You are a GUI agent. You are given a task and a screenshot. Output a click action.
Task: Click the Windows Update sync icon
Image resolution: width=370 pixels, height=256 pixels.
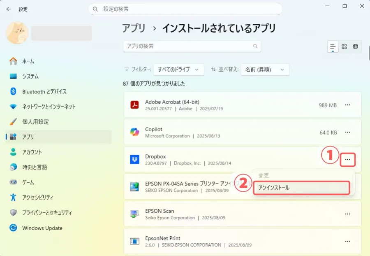point(13,228)
